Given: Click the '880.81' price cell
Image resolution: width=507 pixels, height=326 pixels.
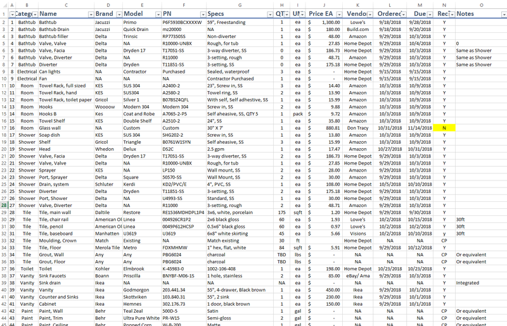Looking at the screenshot, I should click(324, 128).
